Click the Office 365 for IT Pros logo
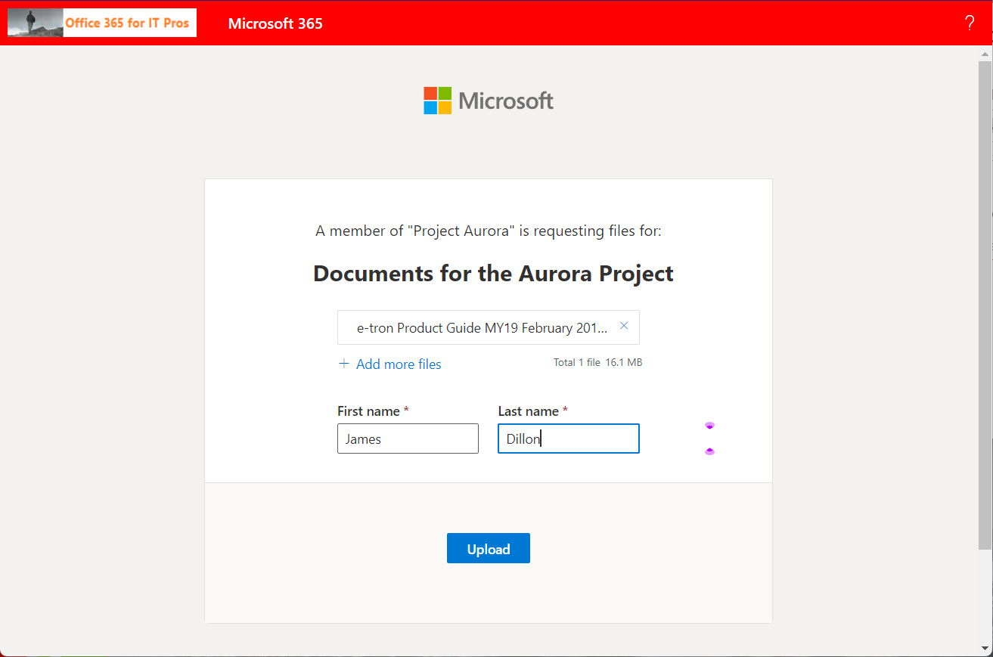This screenshot has width=993, height=657. 102,23
